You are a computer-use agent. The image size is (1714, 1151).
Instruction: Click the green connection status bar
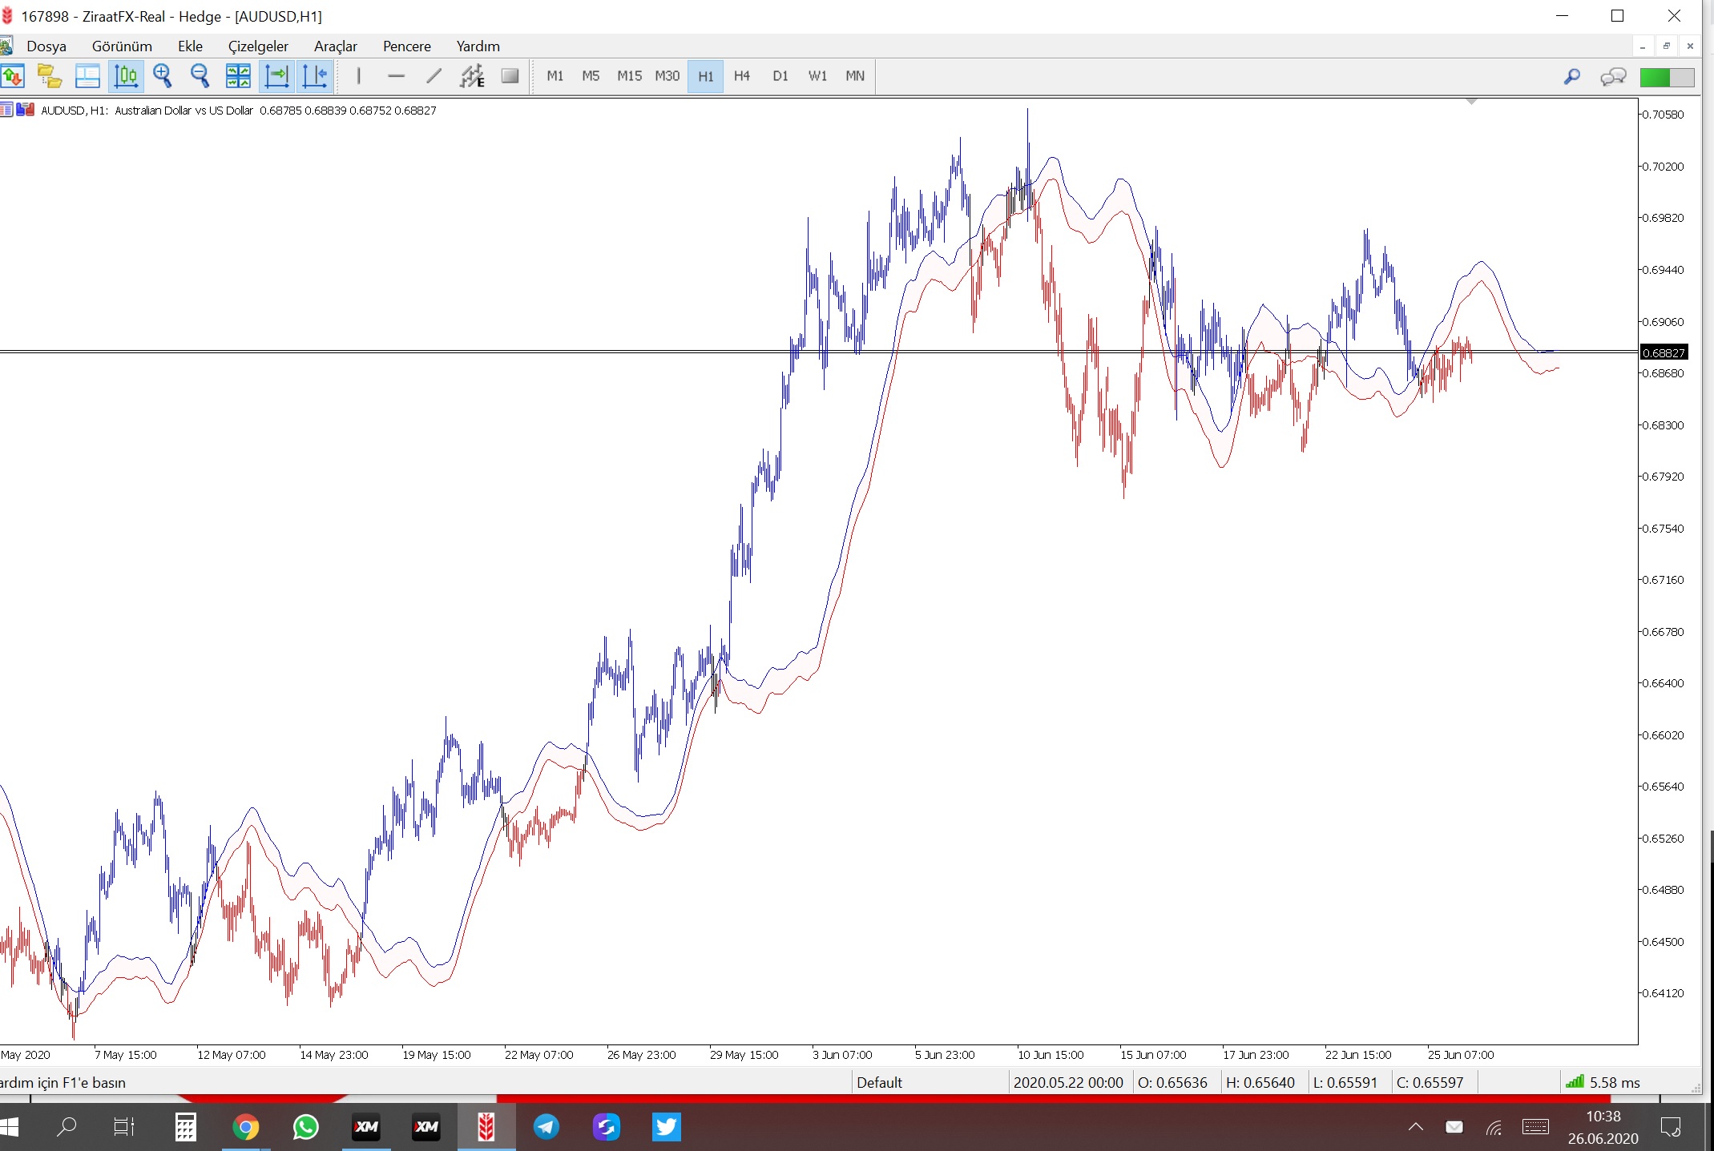(x=1666, y=77)
